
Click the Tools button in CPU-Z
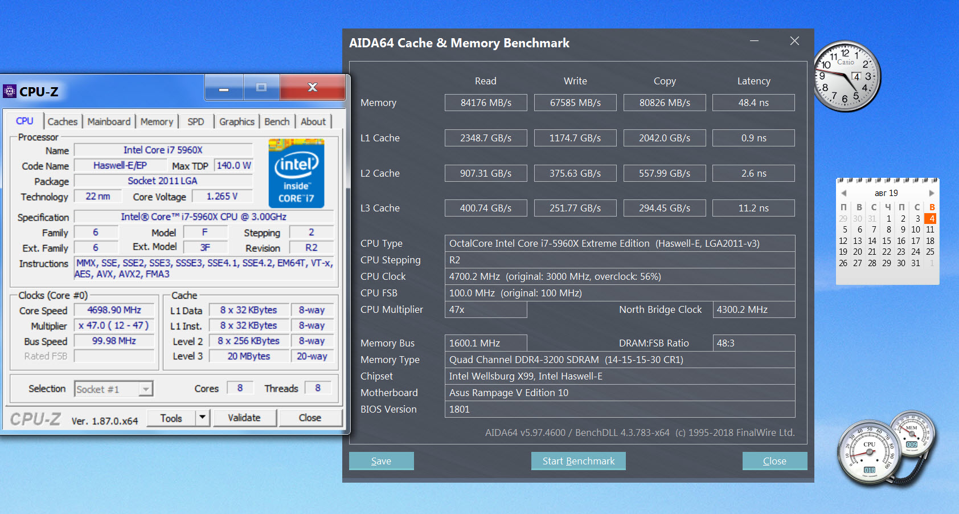pos(171,418)
